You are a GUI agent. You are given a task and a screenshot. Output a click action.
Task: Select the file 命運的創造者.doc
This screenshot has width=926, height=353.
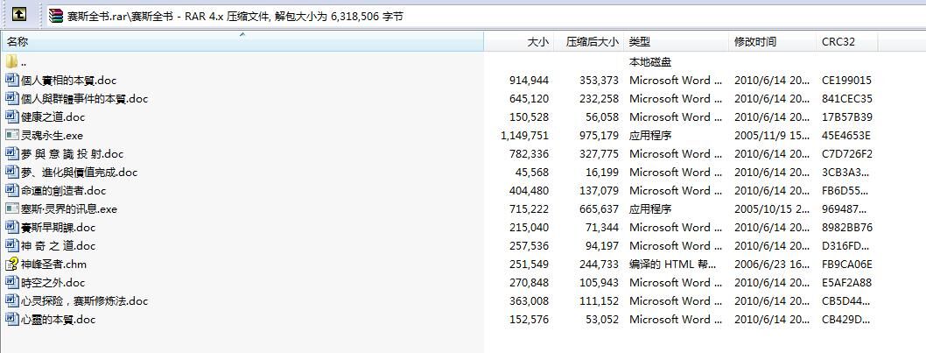63,191
